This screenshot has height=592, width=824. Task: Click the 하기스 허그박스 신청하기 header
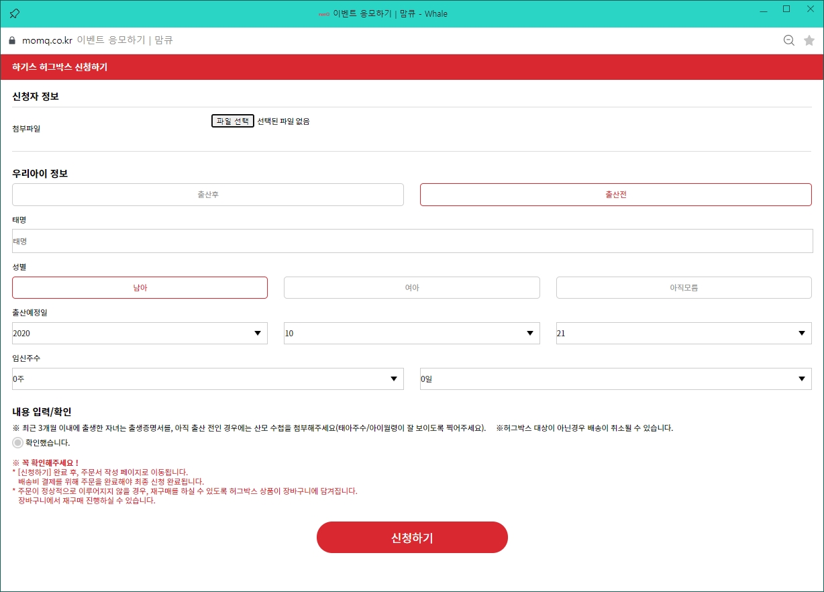[60, 67]
